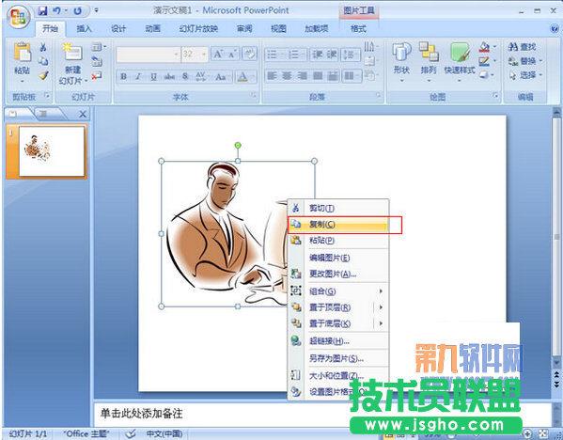Open font name combo box
The width and height of the screenshot is (563, 440).
pyautogui.click(x=148, y=55)
